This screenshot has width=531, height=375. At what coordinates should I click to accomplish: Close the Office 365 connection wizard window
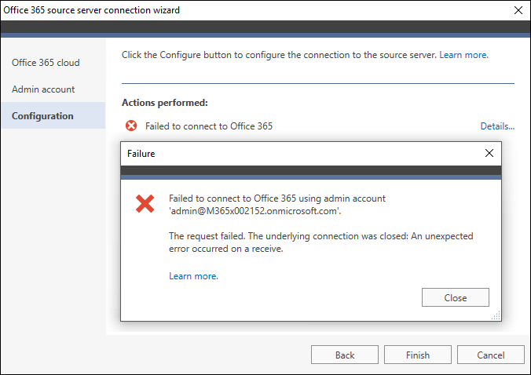(518, 10)
